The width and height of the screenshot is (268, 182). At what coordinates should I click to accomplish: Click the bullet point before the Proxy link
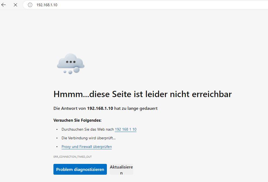click(x=57, y=147)
